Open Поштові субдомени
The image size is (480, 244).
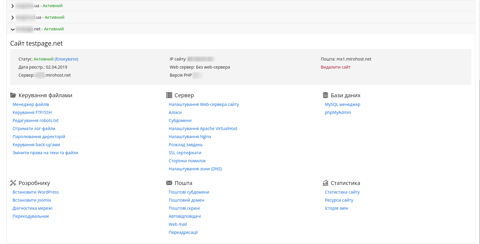click(189, 192)
